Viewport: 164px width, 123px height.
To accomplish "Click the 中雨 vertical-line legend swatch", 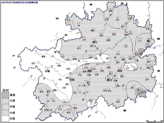I will 5,107.
